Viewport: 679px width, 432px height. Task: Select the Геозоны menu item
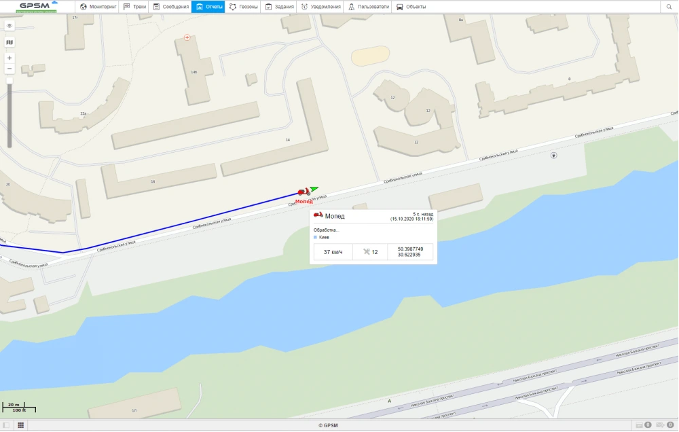243,7
